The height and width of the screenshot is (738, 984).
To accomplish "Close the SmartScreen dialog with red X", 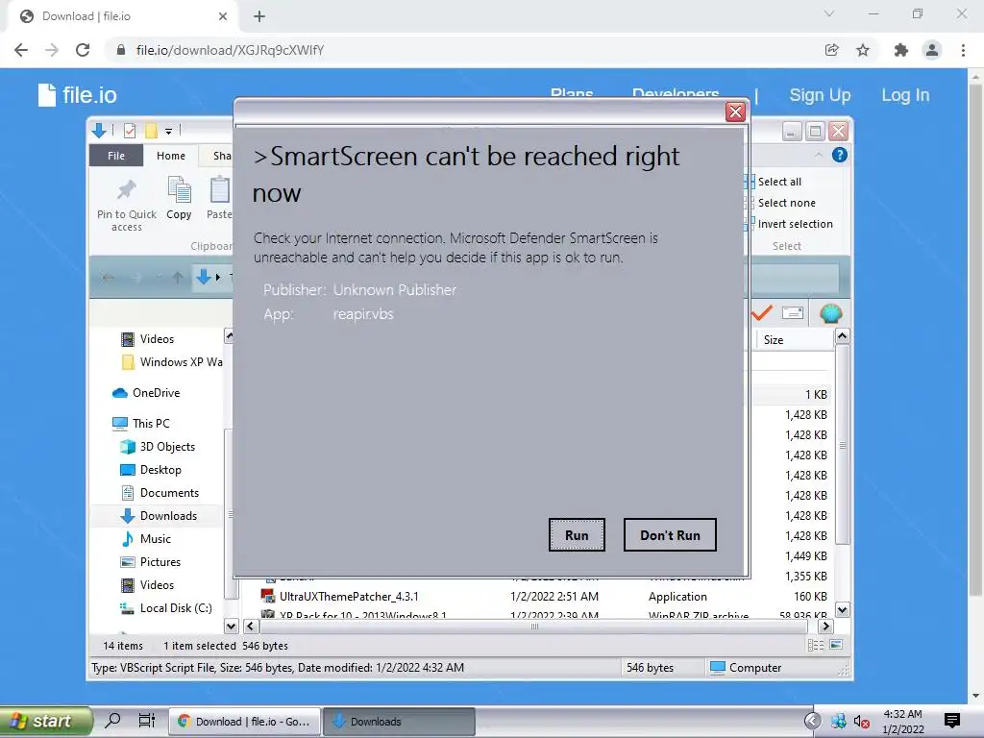I will coord(735,111).
